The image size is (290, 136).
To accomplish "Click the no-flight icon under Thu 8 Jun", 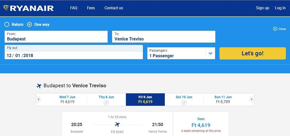I will pos(106,102).
